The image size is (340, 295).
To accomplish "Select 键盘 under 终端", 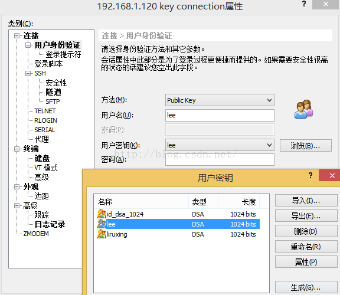I will pos(42,158).
